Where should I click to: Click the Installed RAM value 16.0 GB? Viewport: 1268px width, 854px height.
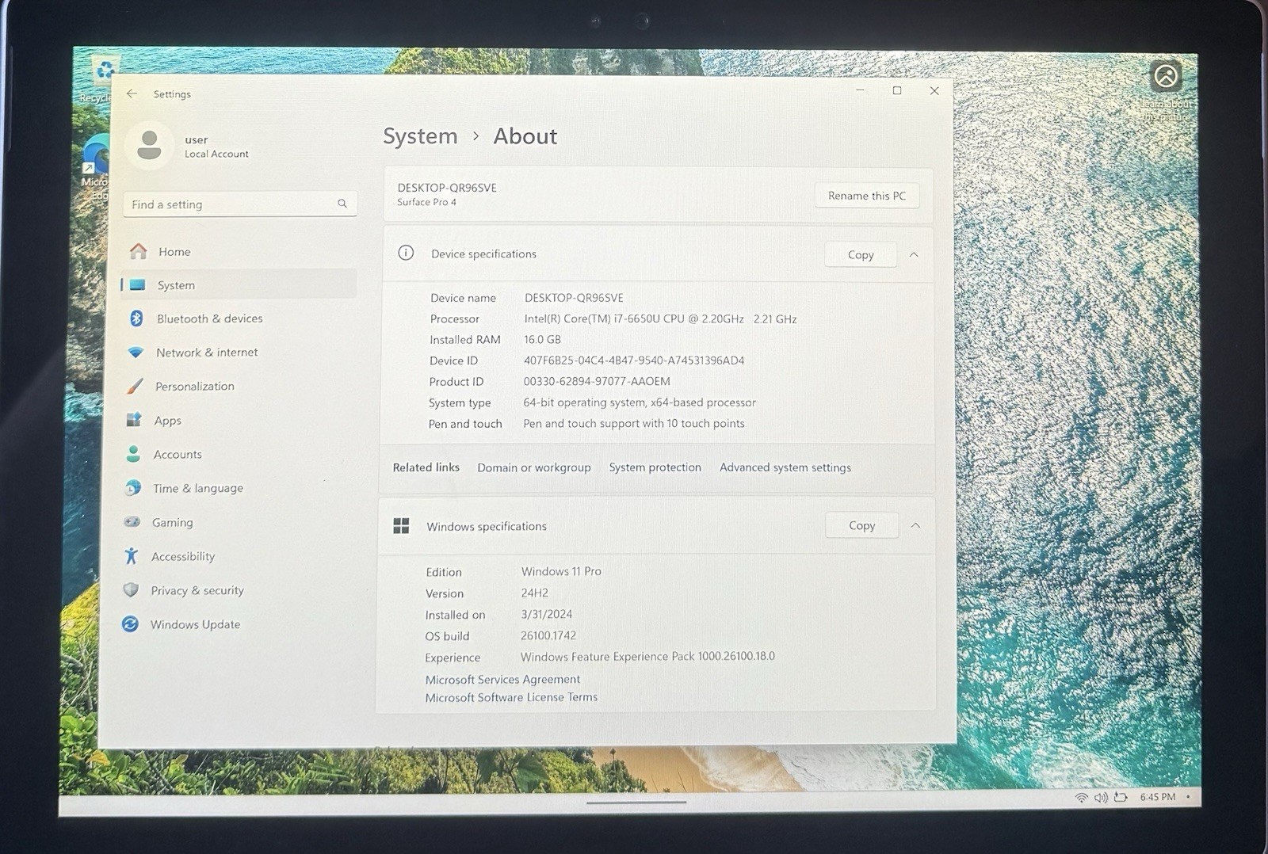click(x=542, y=339)
